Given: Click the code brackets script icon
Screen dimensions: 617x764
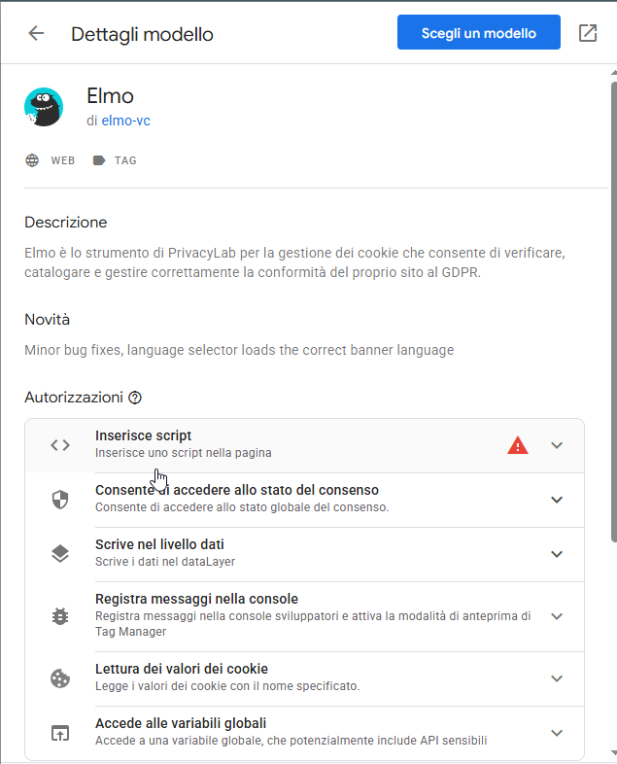Looking at the screenshot, I should coord(60,445).
